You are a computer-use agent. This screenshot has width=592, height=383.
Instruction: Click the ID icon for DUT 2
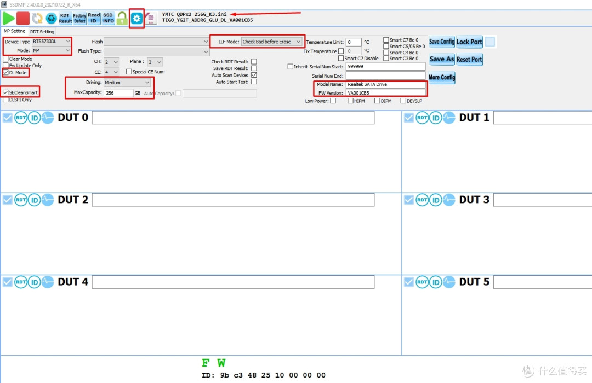pyautogui.click(x=35, y=200)
